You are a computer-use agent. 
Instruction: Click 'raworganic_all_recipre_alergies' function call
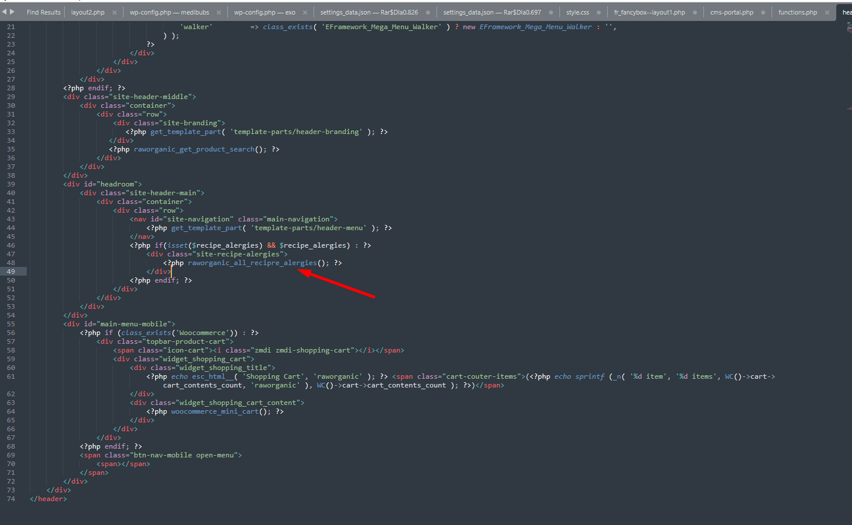coord(252,263)
